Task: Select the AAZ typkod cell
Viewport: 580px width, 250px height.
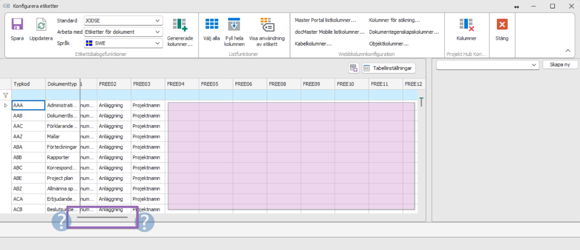Action: tap(28, 136)
